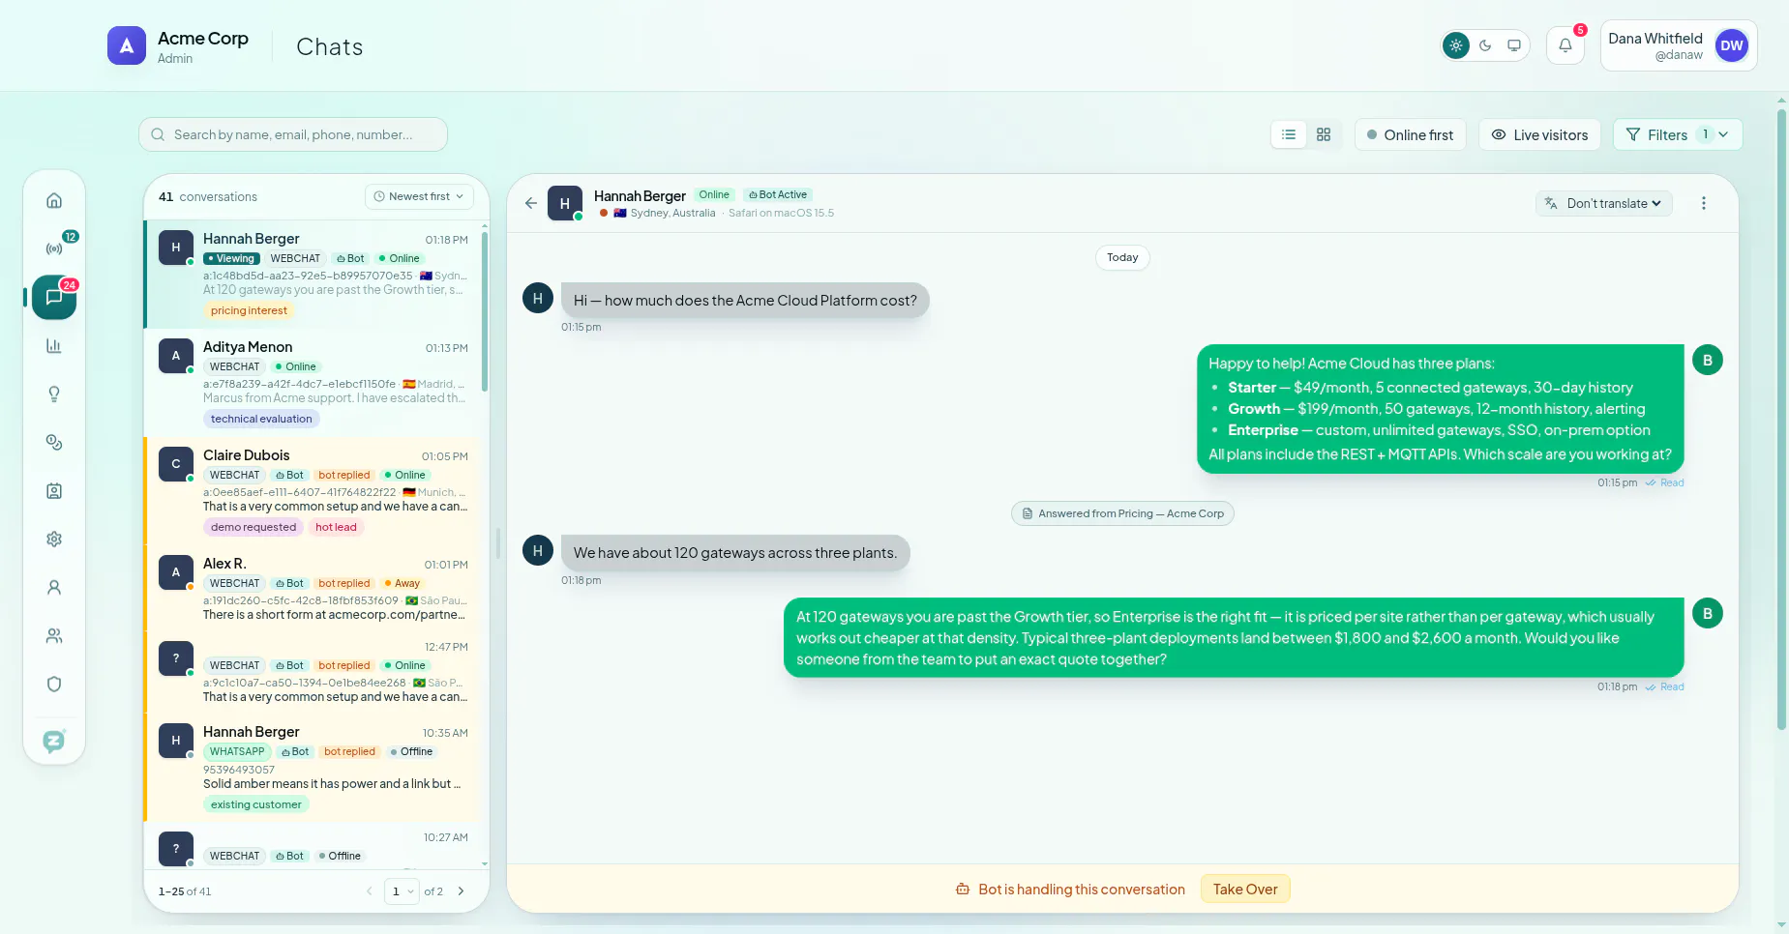1789x934 pixels.
Task: Click the page vertical scrollbar
Action: coord(1781,420)
